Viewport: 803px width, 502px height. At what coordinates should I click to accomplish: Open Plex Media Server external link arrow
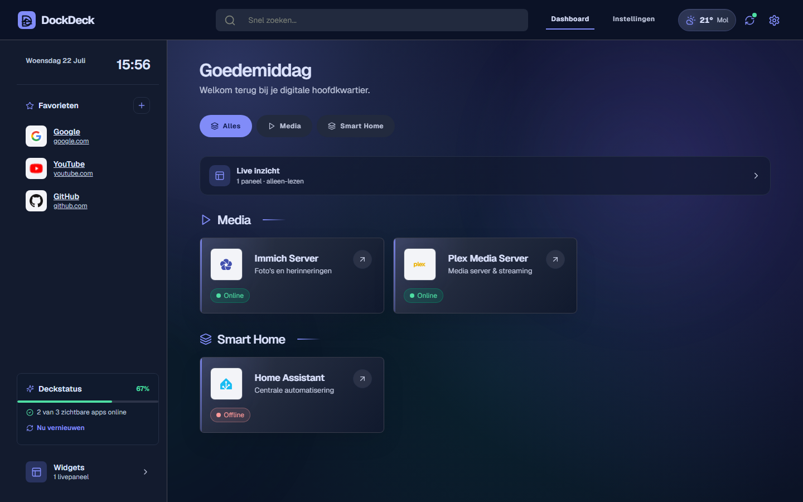click(555, 259)
